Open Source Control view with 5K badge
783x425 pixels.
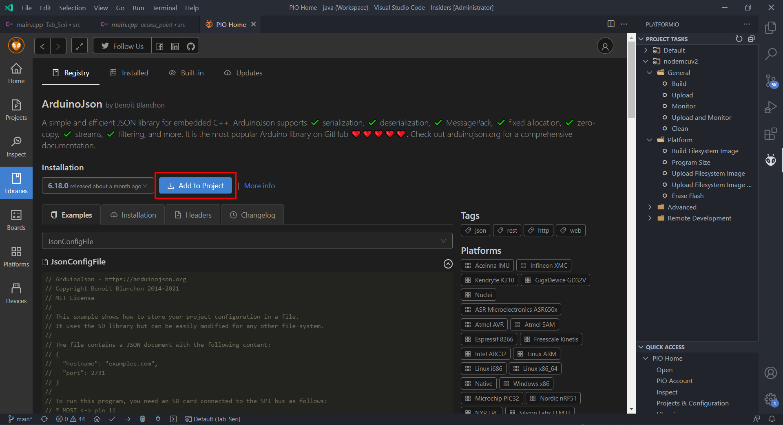coord(771,81)
